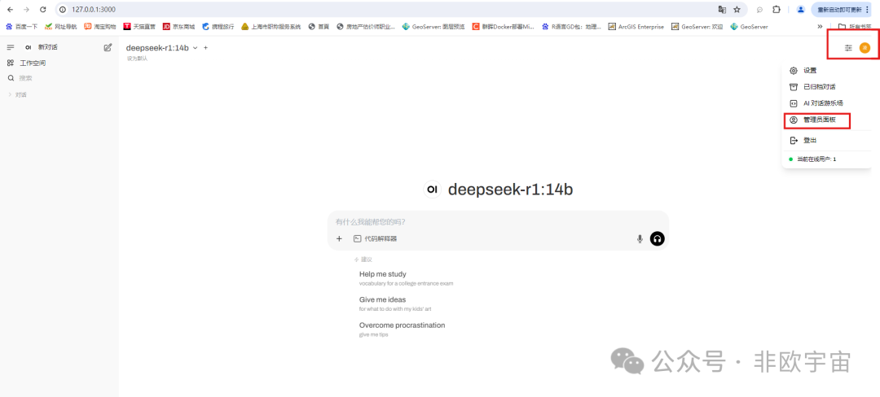Screen dimensions: 880x397
Task: Open the 百度一下 bookmark
Action: [x=22, y=26]
